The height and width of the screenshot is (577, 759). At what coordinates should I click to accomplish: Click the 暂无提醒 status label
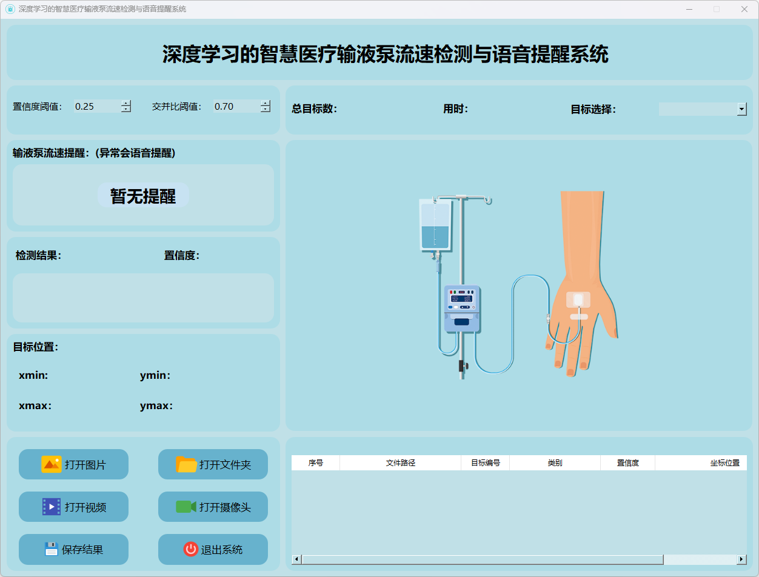[143, 196]
